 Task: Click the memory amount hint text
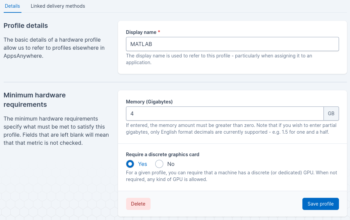click(x=231, y=129)
